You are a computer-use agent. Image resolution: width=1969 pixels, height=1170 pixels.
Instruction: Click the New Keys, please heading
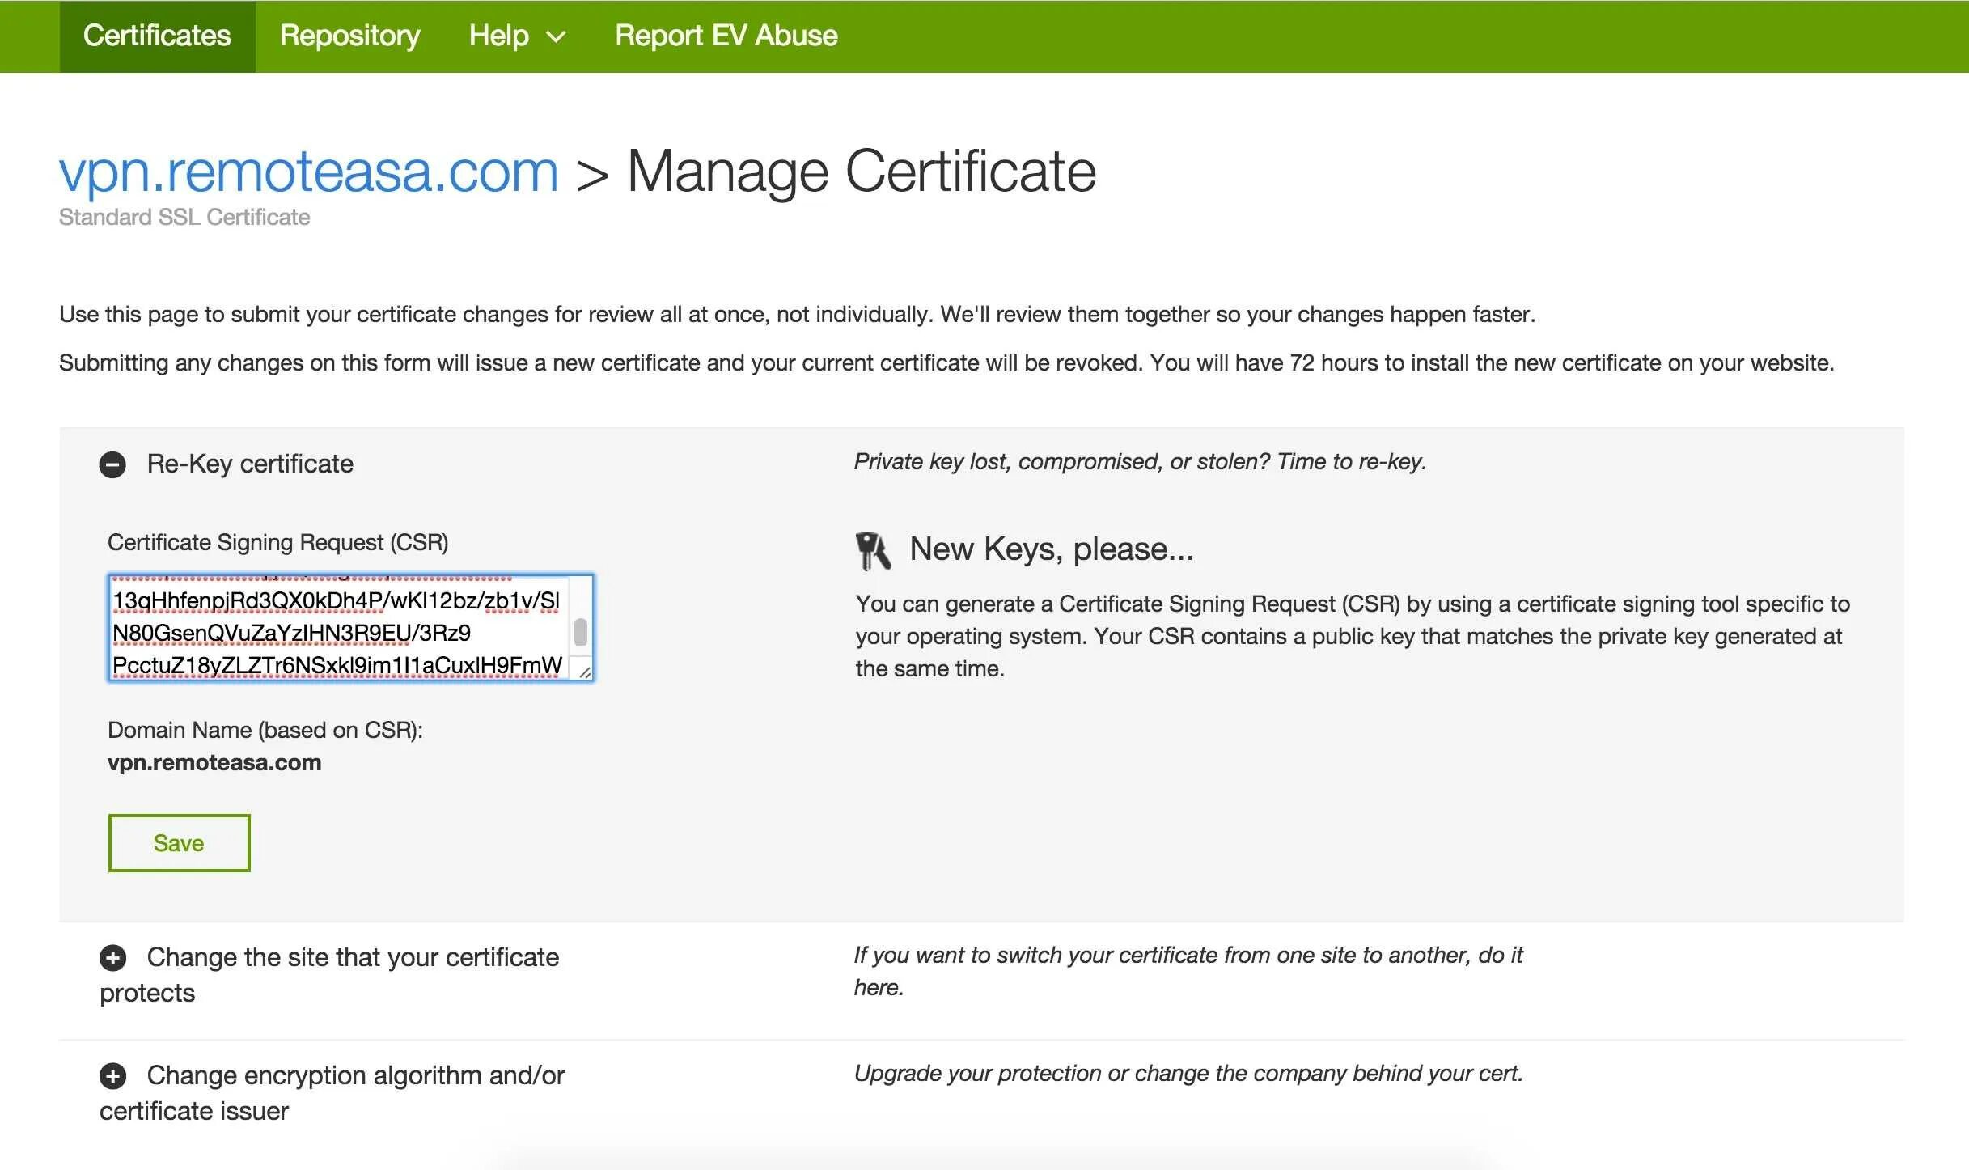tap(1051, 549)
